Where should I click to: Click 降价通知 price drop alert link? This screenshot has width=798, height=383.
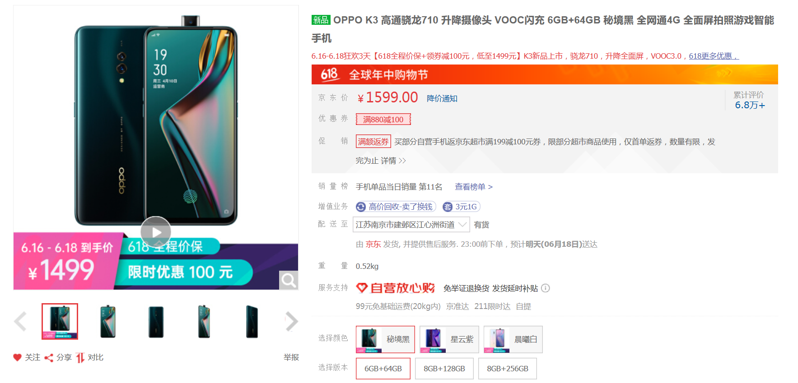[442, 98]
